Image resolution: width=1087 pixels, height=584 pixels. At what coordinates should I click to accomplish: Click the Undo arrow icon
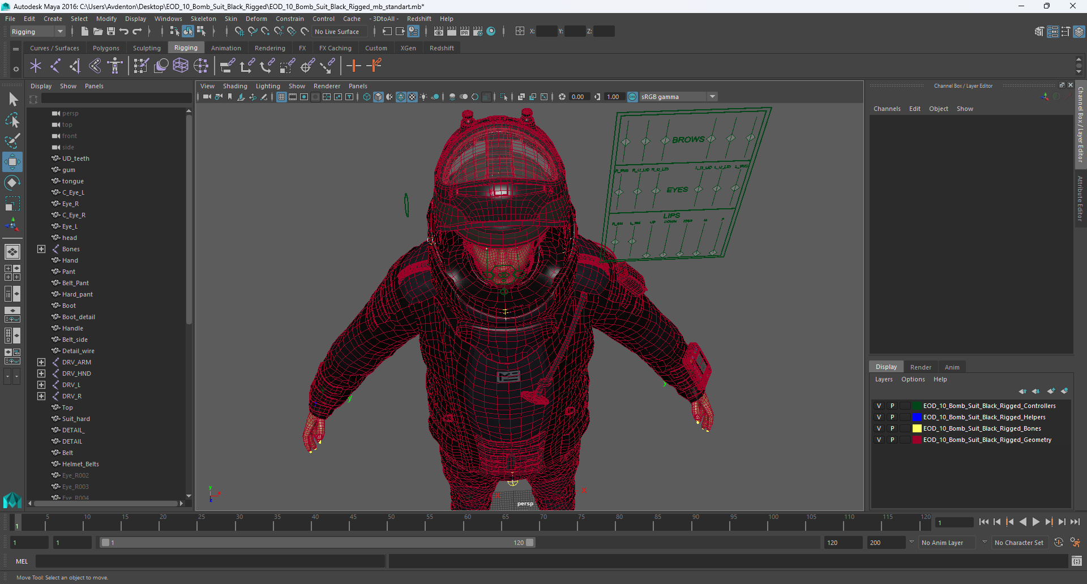[124, 32]
